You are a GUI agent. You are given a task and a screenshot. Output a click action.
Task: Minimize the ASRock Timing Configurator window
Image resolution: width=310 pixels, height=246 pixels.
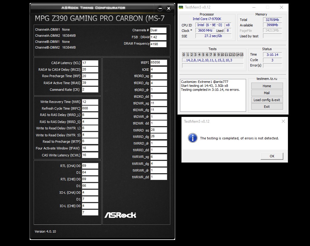click(x=160, y=9)
